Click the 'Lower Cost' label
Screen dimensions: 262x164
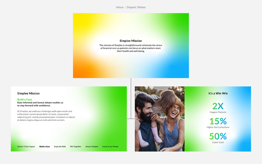pos(218,142)
